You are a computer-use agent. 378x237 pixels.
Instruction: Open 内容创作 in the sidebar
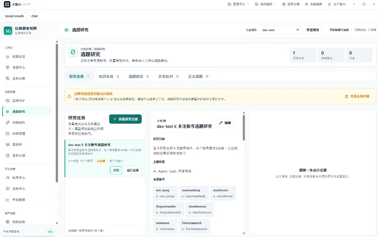[27, 123]
